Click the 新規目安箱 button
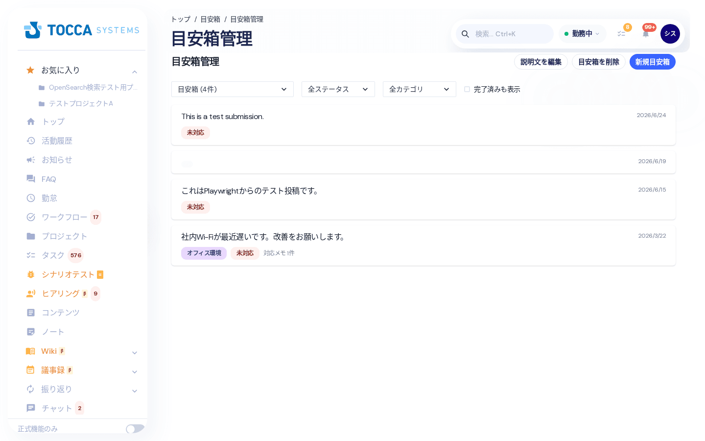Image resolution: width=705 pixels, height=441 pixels. [653, 62]
